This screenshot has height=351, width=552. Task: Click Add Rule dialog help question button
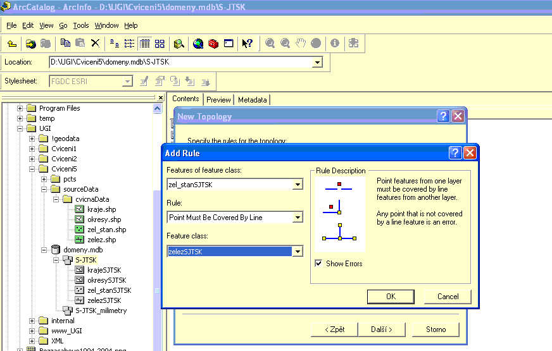pos(455,153)
